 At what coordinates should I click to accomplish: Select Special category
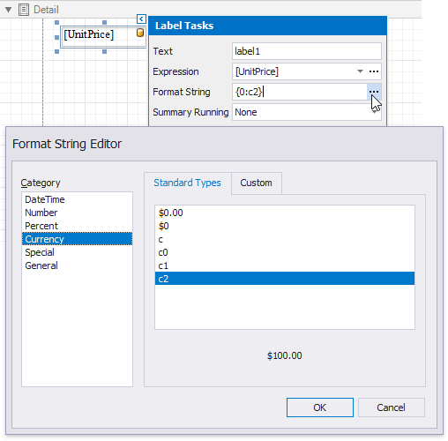[77, 252]
